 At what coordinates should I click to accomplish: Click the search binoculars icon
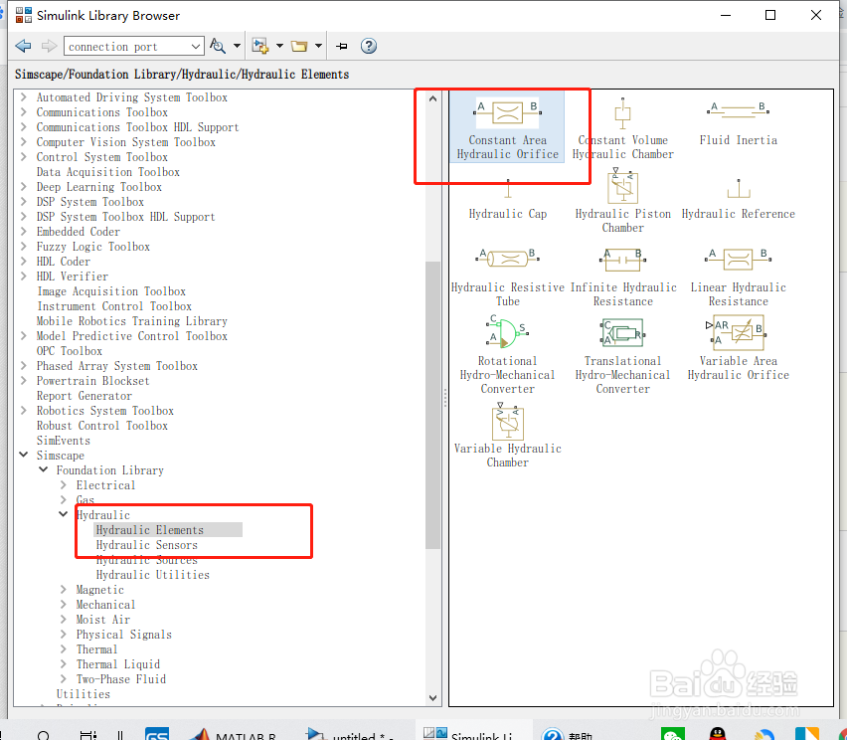pos(217,46)
